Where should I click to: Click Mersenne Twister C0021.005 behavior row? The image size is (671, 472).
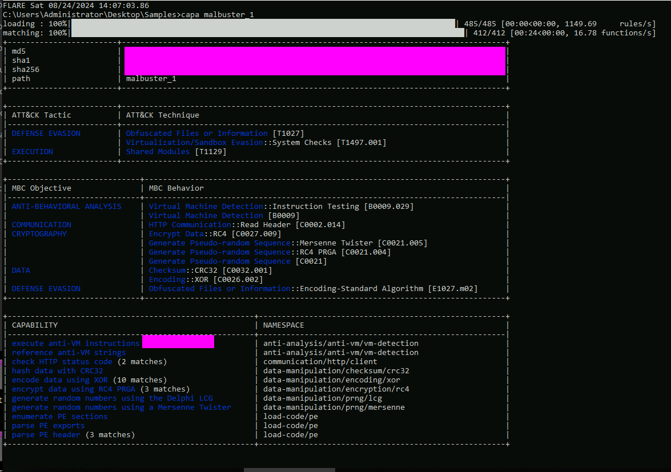tap(288, 243)
